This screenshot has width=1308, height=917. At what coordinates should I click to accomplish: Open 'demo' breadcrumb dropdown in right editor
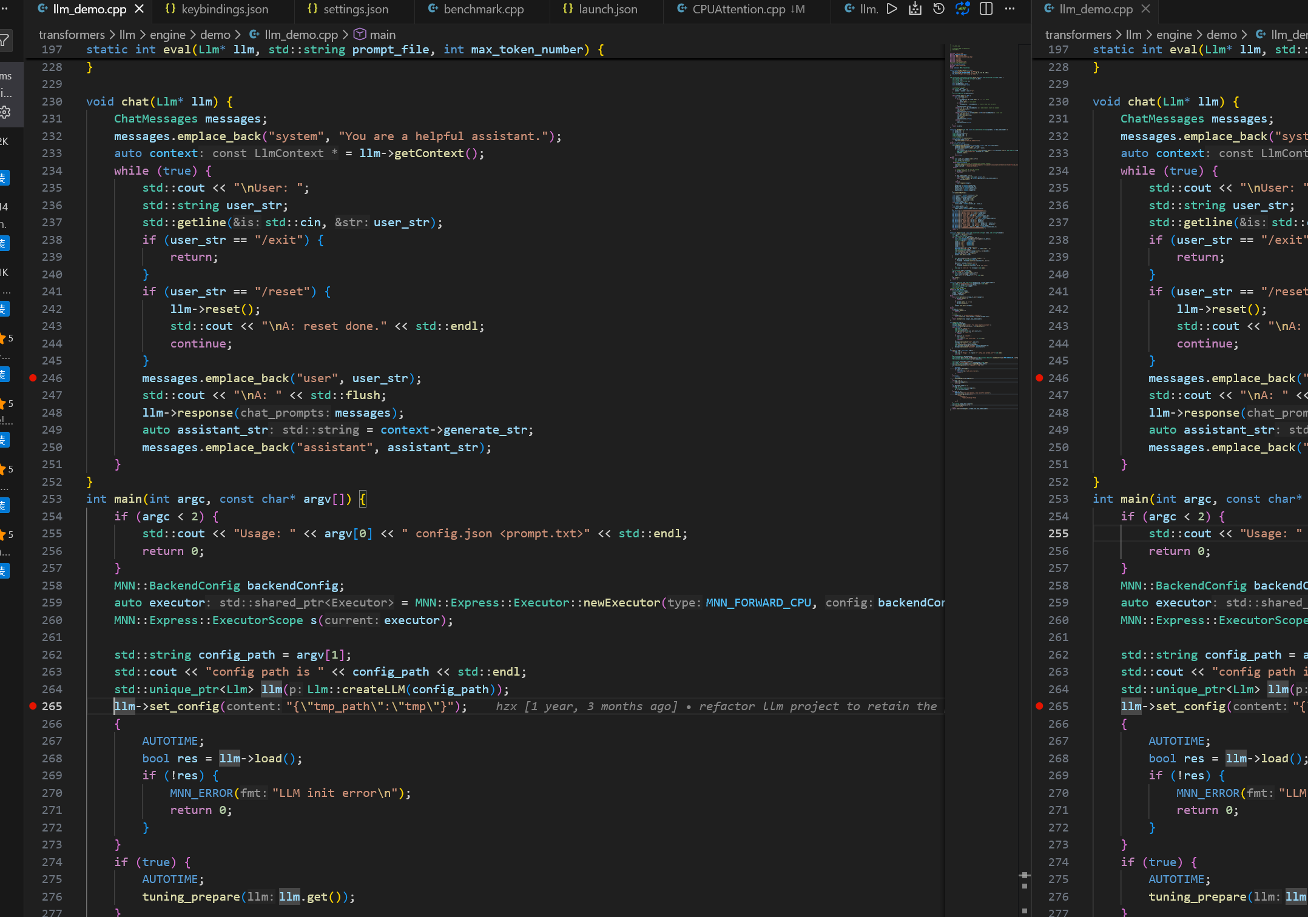(x=1221, y=35)
